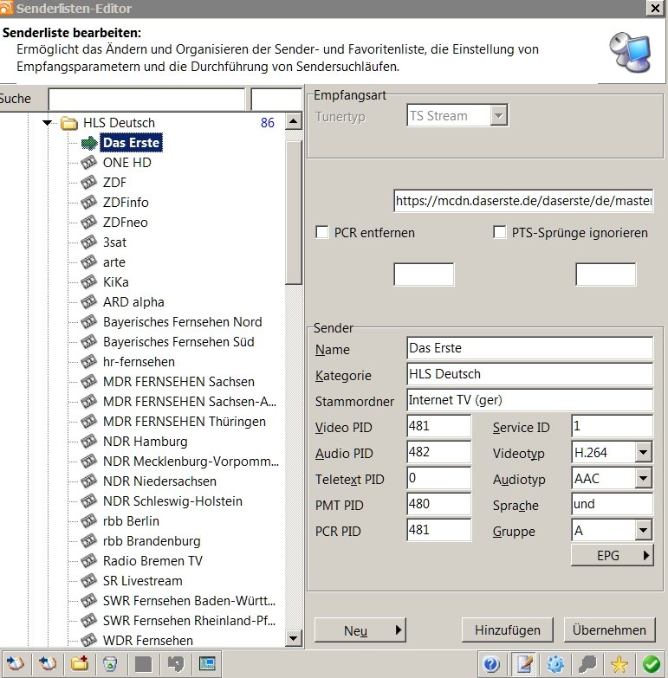The height and width of the screenshot is (678, 668).
Task: Click the scrollbar up arrow in channel list
Action: (x=294, y=122)
